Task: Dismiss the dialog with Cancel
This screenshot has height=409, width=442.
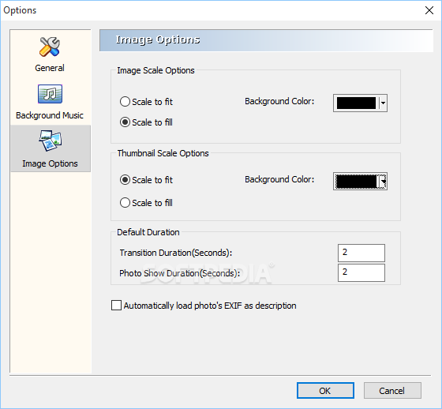Action: [392, 391]
